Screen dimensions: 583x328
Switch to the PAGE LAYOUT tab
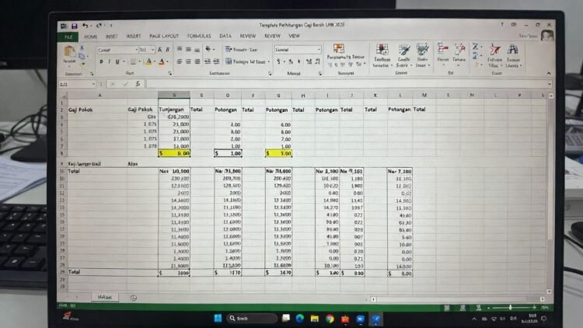coord(164,36)
